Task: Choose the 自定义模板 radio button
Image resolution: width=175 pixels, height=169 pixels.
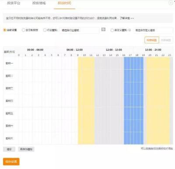Action: (112, 30)
